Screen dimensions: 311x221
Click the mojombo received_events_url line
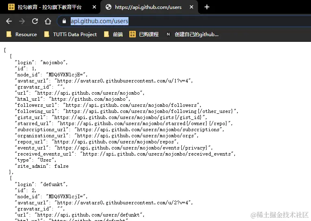pyautogui.click(x=125, y=154)
